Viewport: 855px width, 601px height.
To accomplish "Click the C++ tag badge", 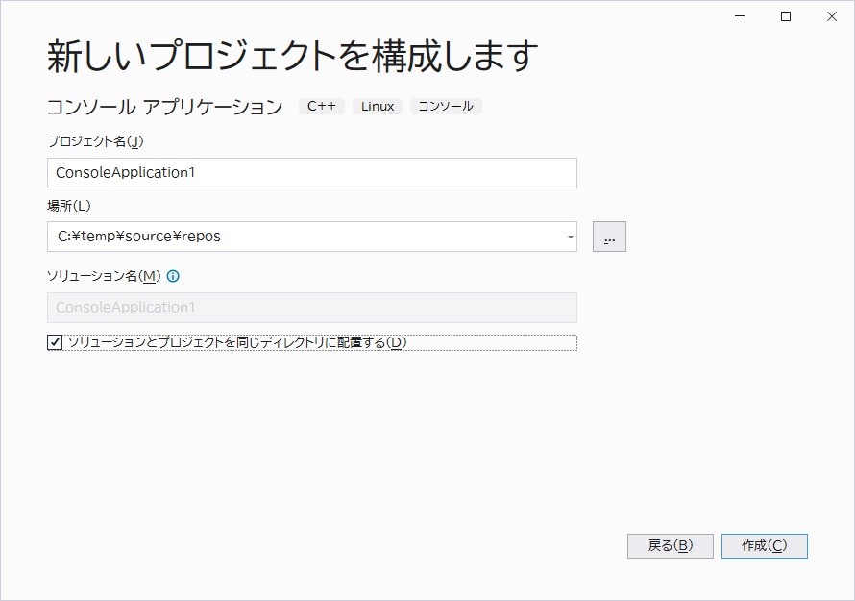I will [322, 106].
